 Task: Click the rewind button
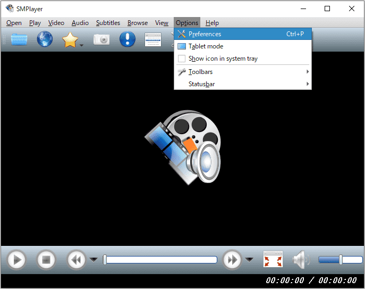coord(76,260)
